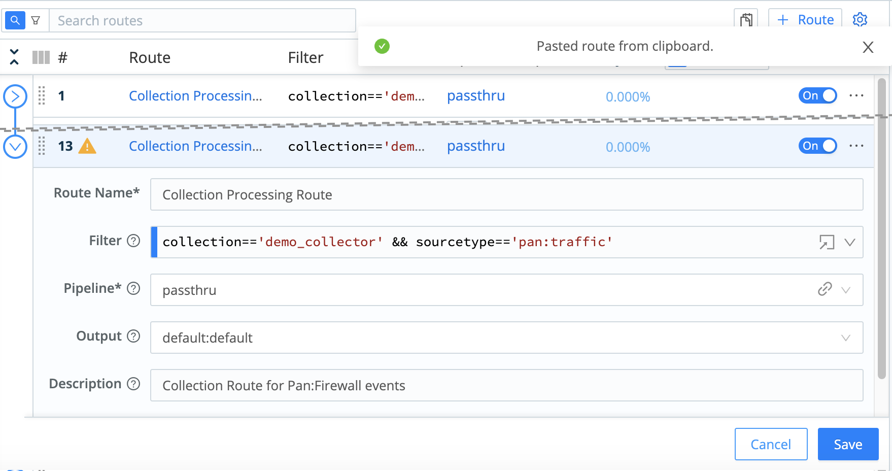Dismiss the 'Pasted route from clipboard' notification
Screen dimensions: 892x471
(868, 47)
